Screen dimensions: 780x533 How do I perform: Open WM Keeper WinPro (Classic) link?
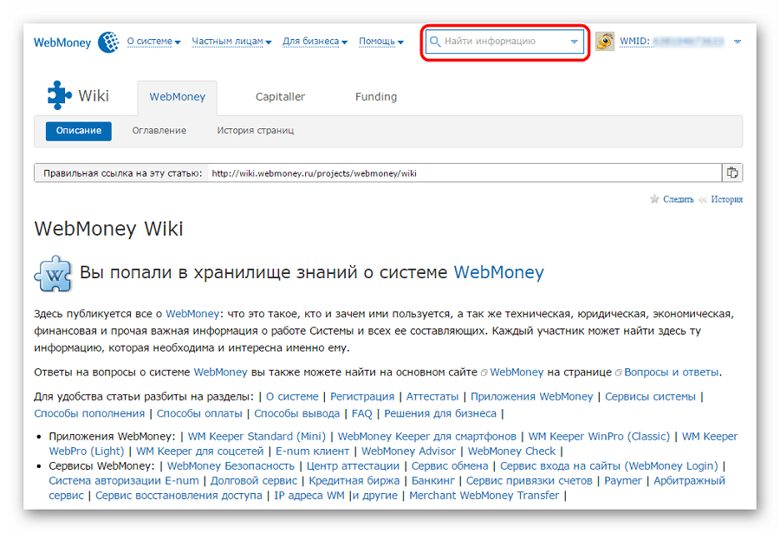[x=599, y=437]
